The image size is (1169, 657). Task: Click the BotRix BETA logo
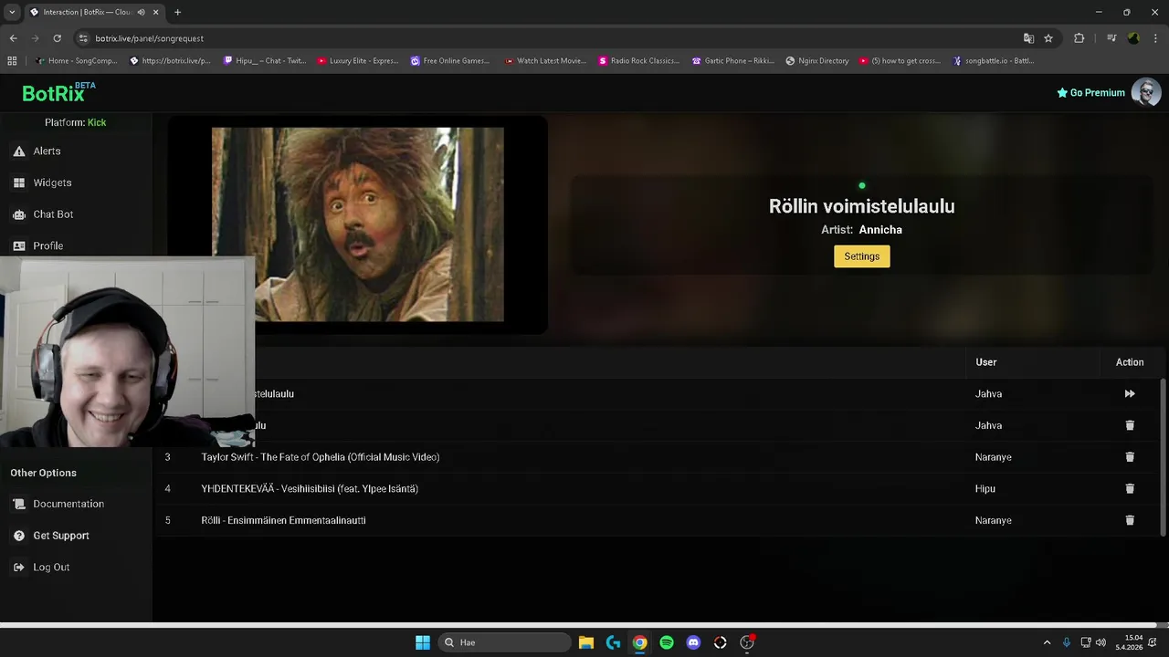58,92
